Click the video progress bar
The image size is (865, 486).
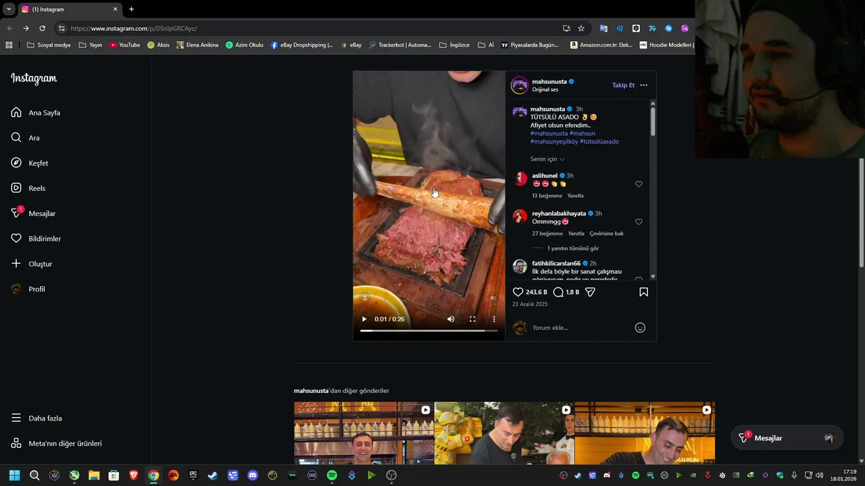428,331
